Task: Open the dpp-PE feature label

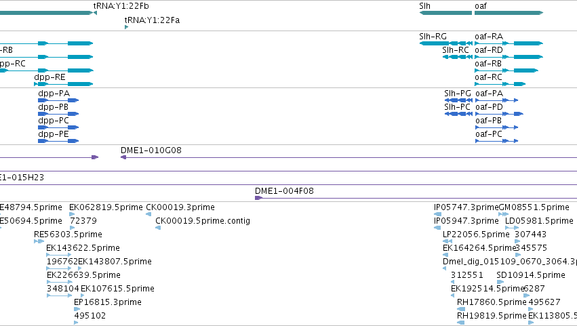Action: [54, 134]
